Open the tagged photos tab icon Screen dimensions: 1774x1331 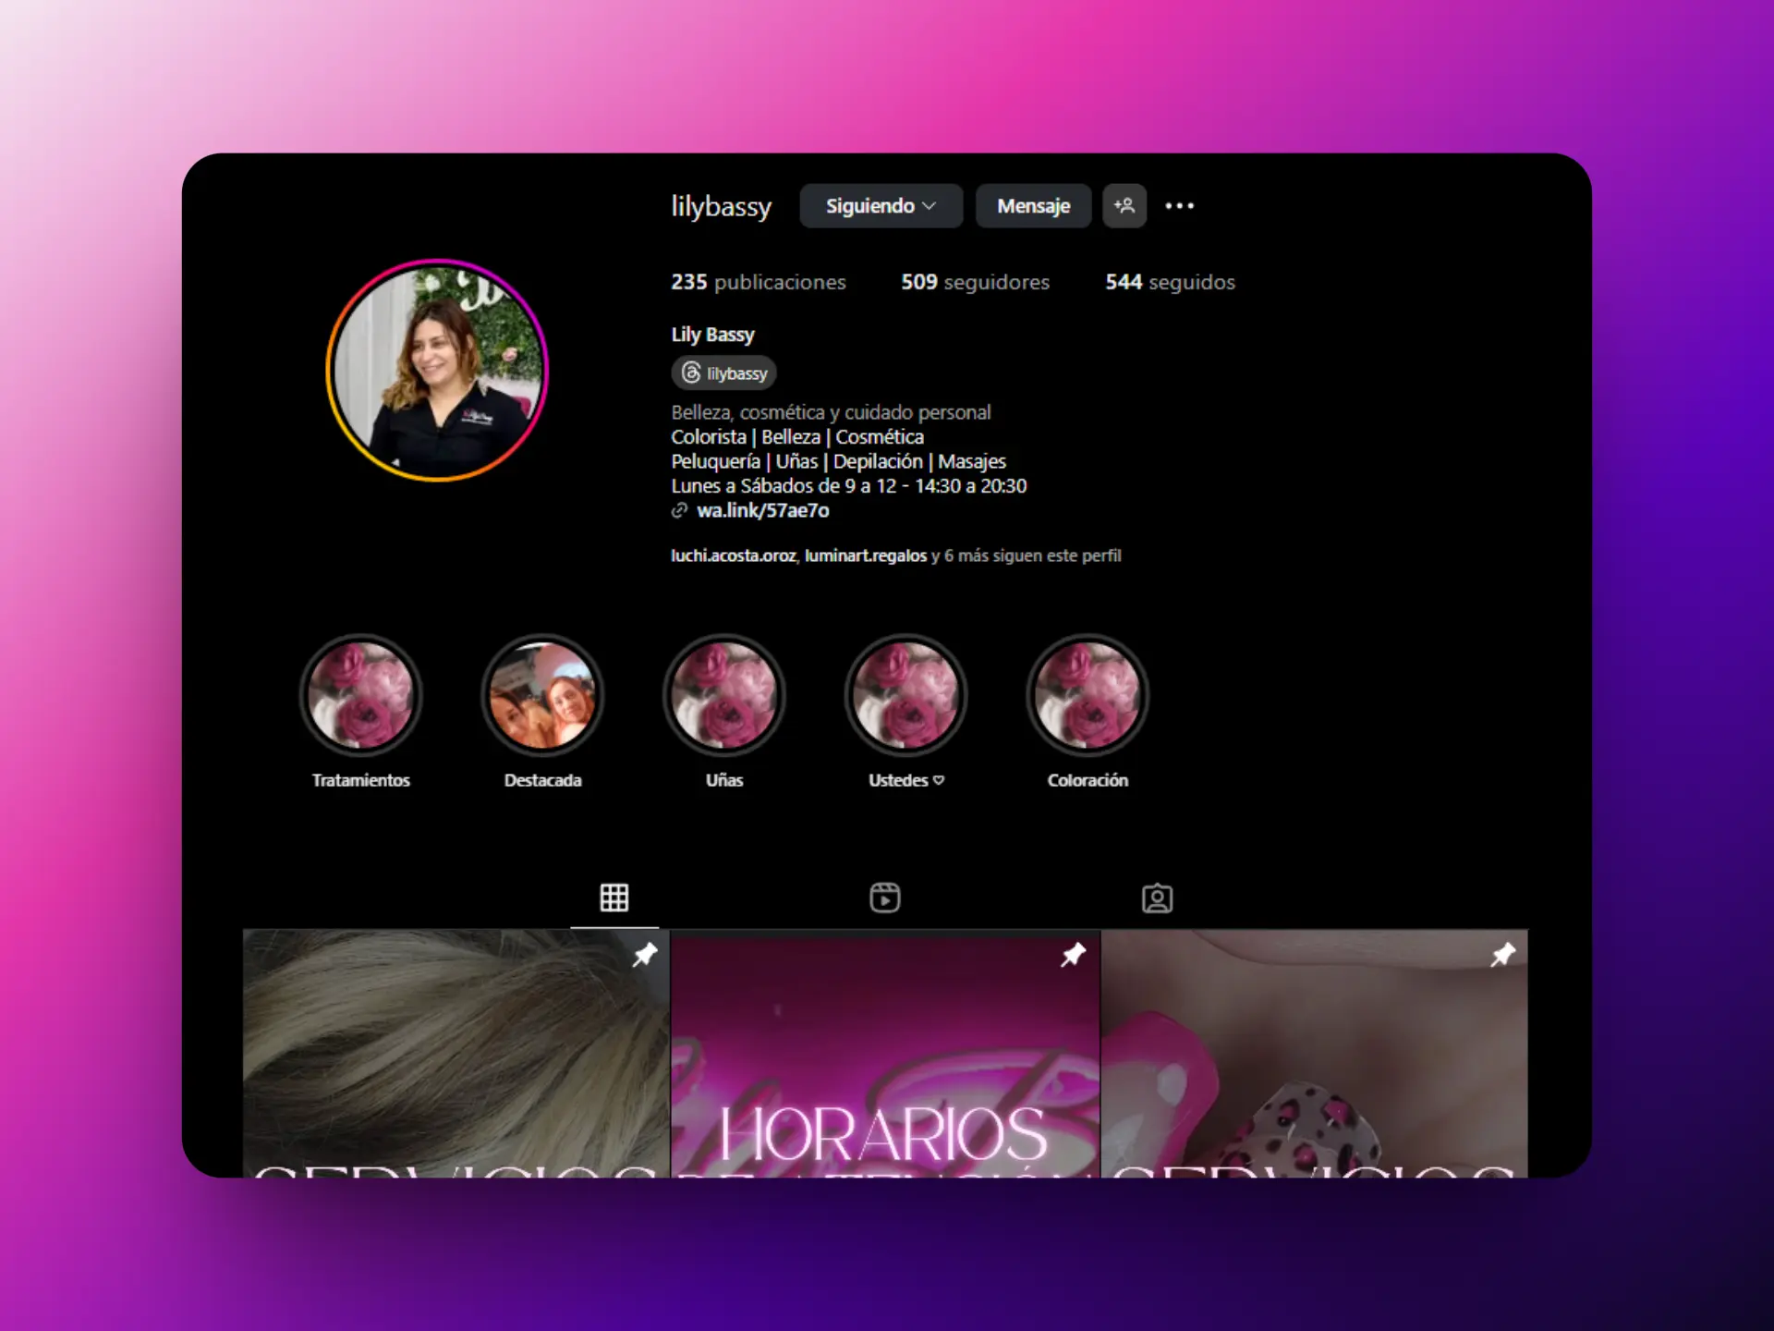(1156, 898)
